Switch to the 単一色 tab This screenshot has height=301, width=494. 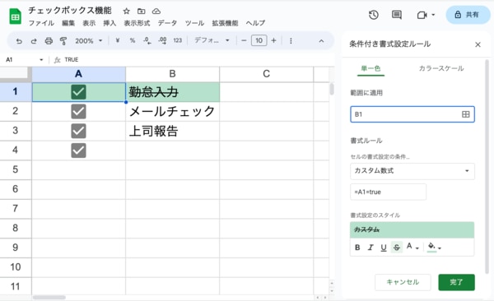(x=370, y=68)
